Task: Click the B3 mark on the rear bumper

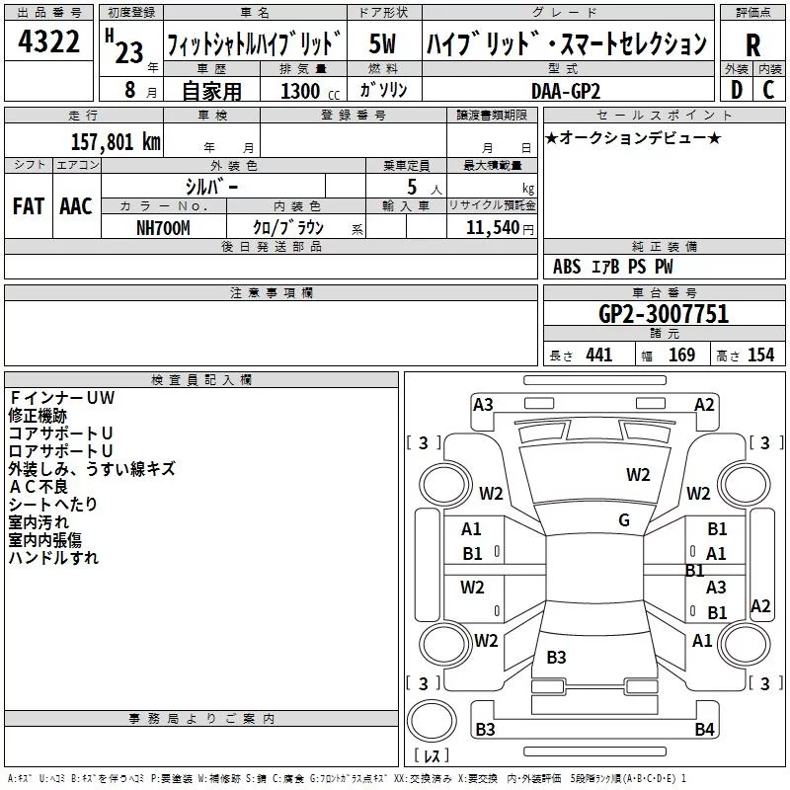Action: [485, 729]
